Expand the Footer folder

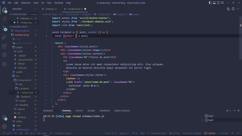pos(23,101)
